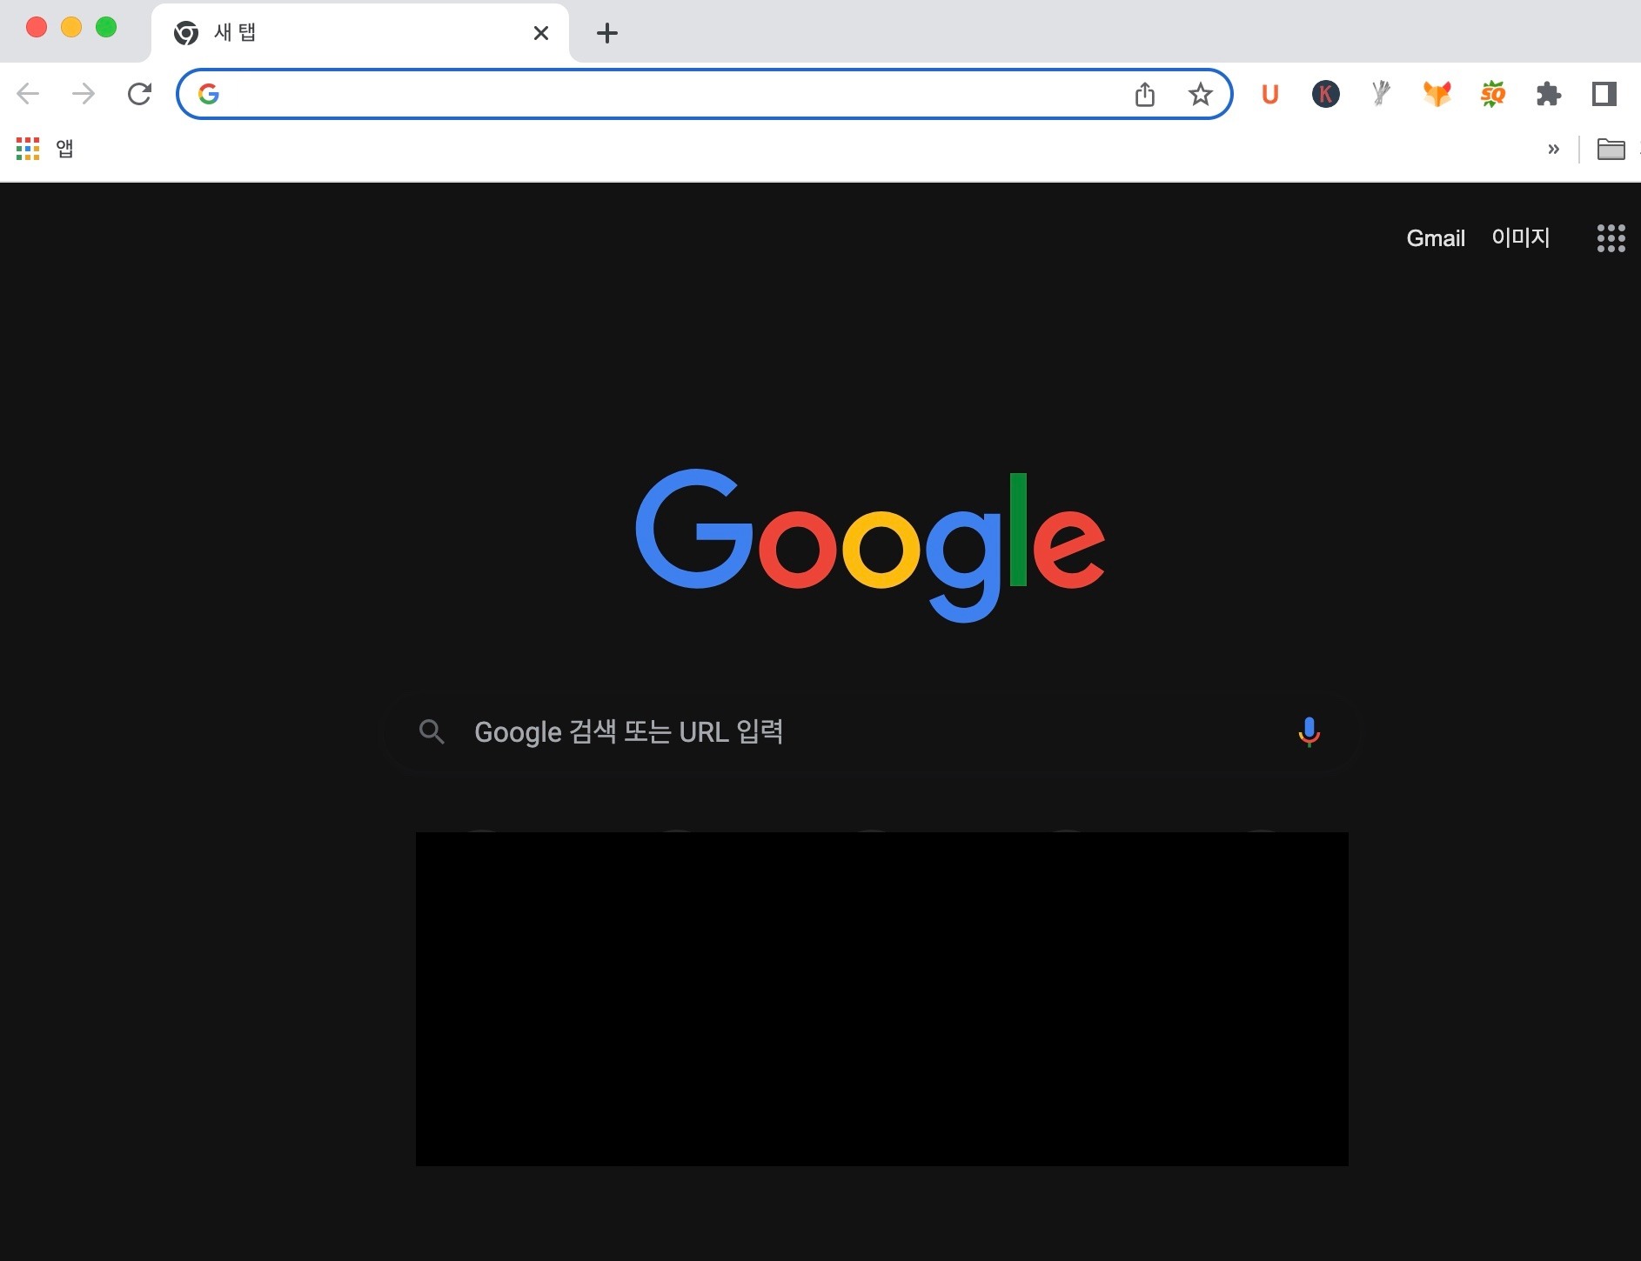
Task: Open the orange SO extension
Action: click(x=1493, y=94)
